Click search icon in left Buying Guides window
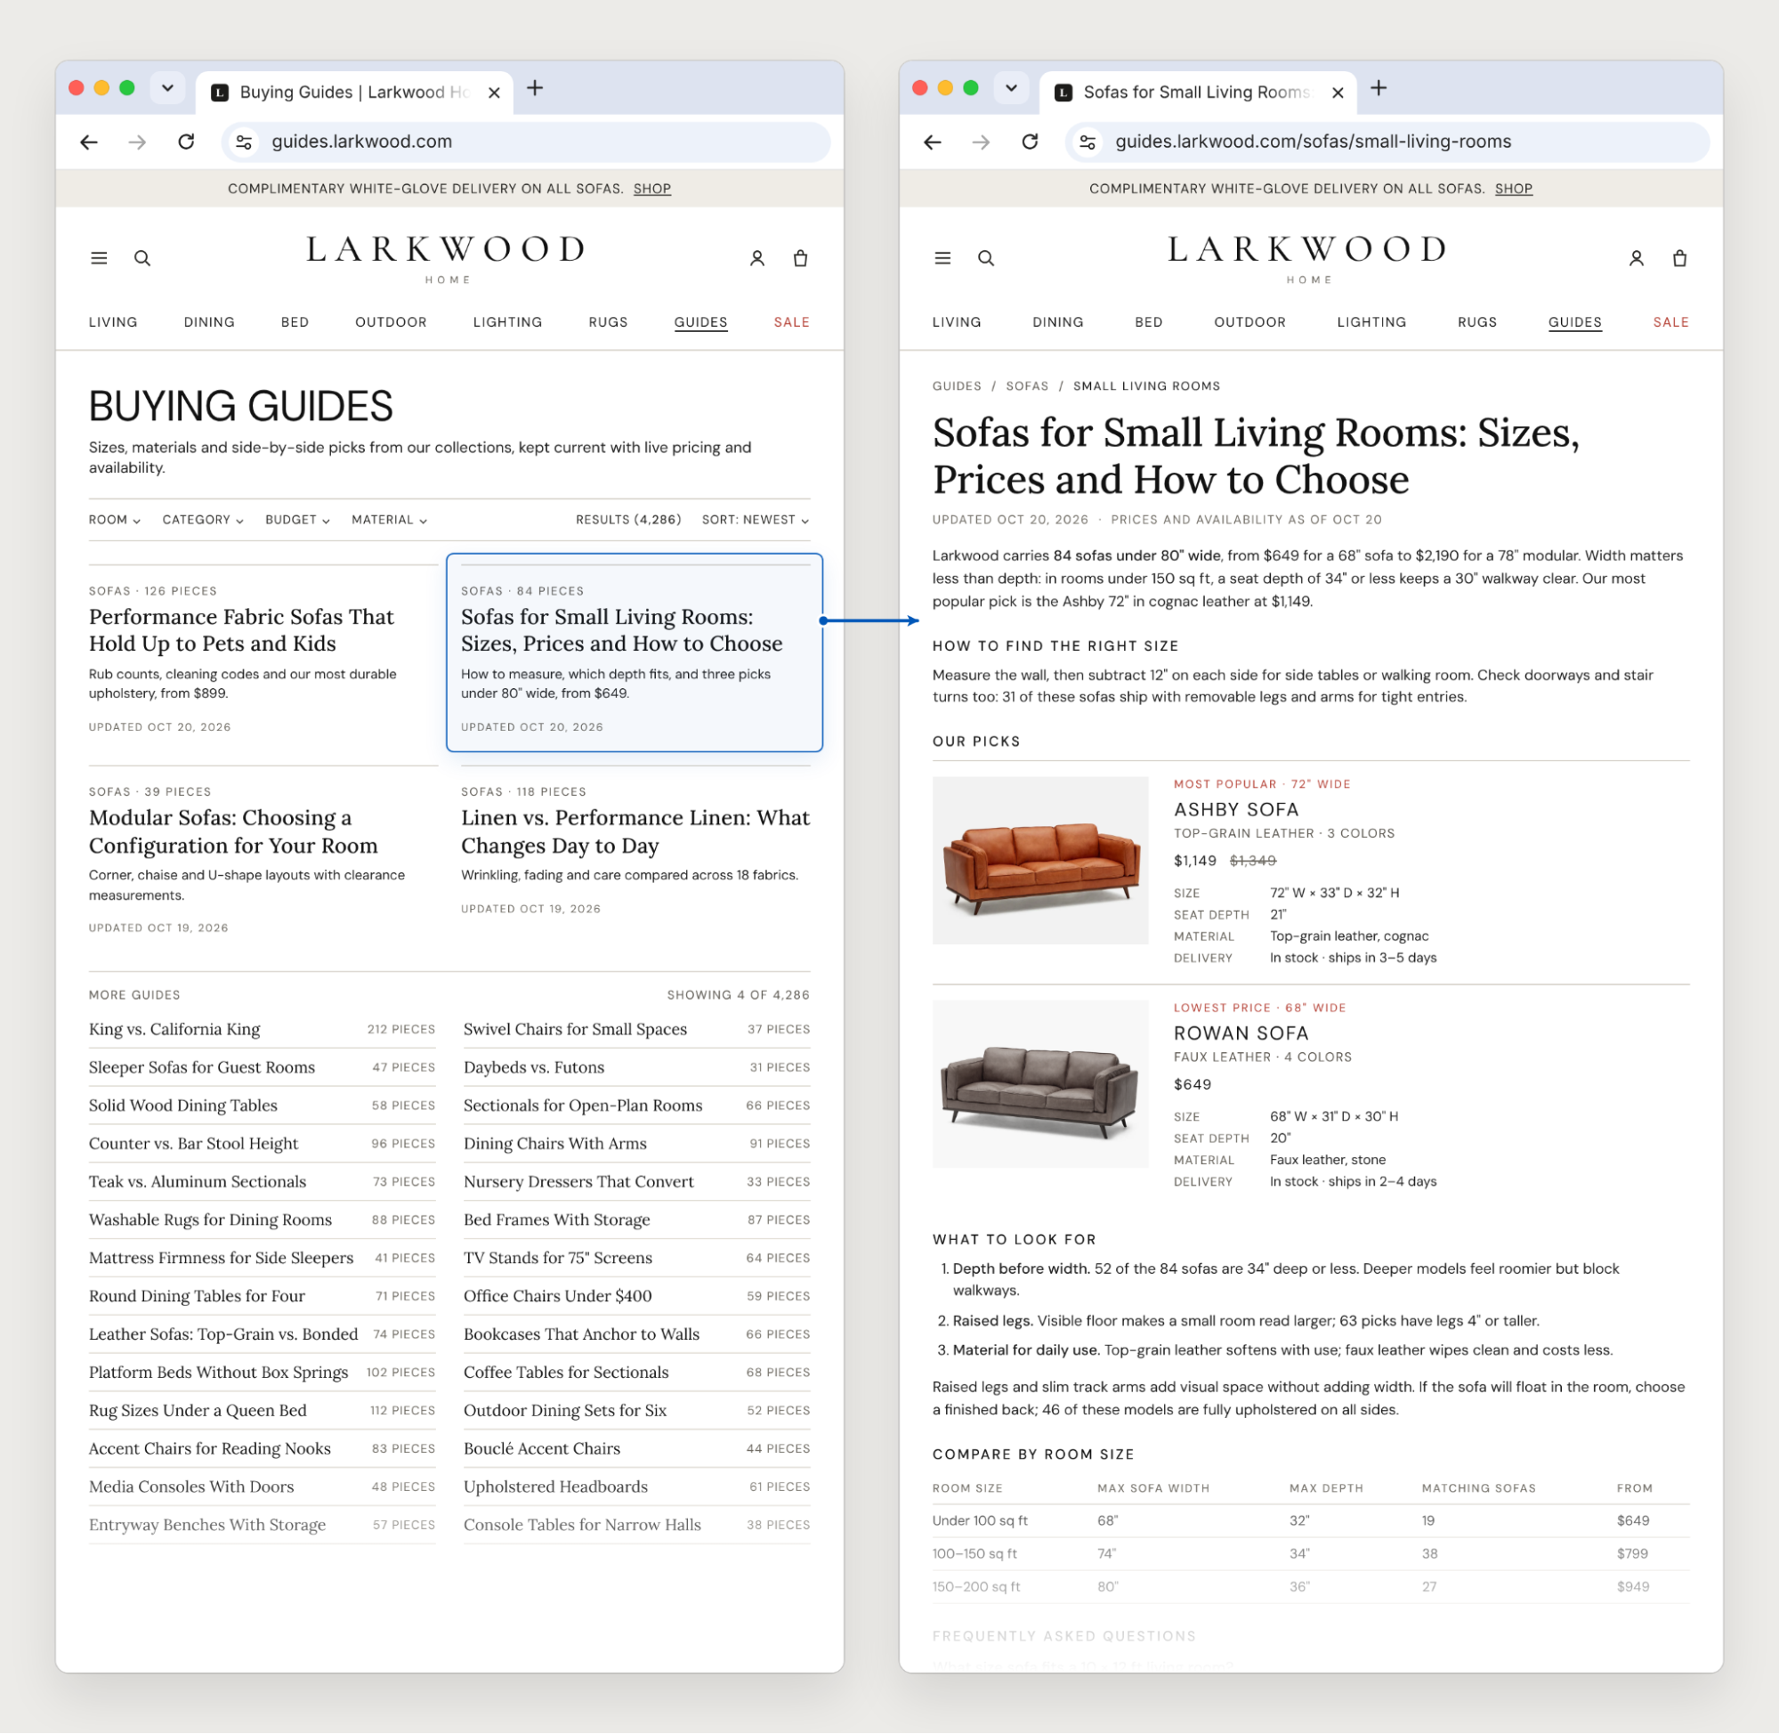This screenshot has height=1734, width=1779. 142,259
